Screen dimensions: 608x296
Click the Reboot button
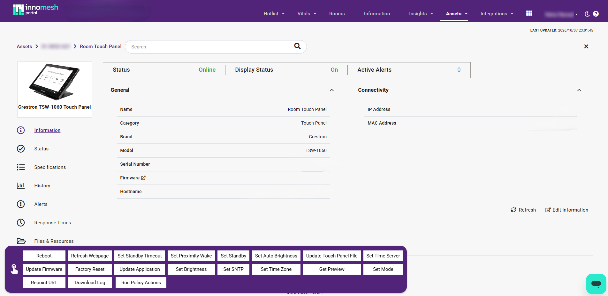pyautogui.click(x=44, y=256)
